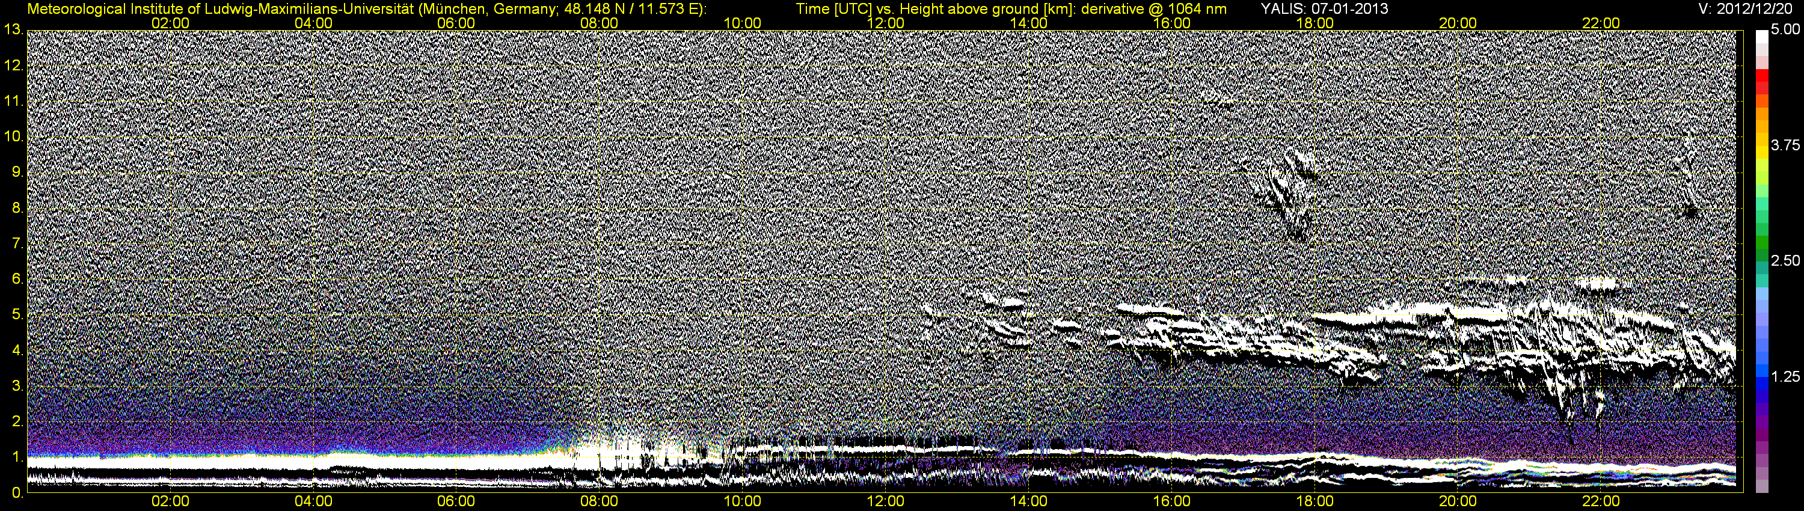Viewport: 1804px width, 511px height.
Task: Click the 13 km height axis label
Action: (x=13, y=30)
